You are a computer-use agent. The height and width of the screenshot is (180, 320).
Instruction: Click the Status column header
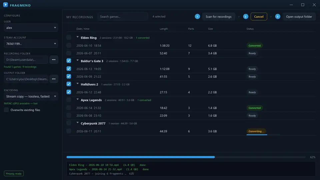250,29
